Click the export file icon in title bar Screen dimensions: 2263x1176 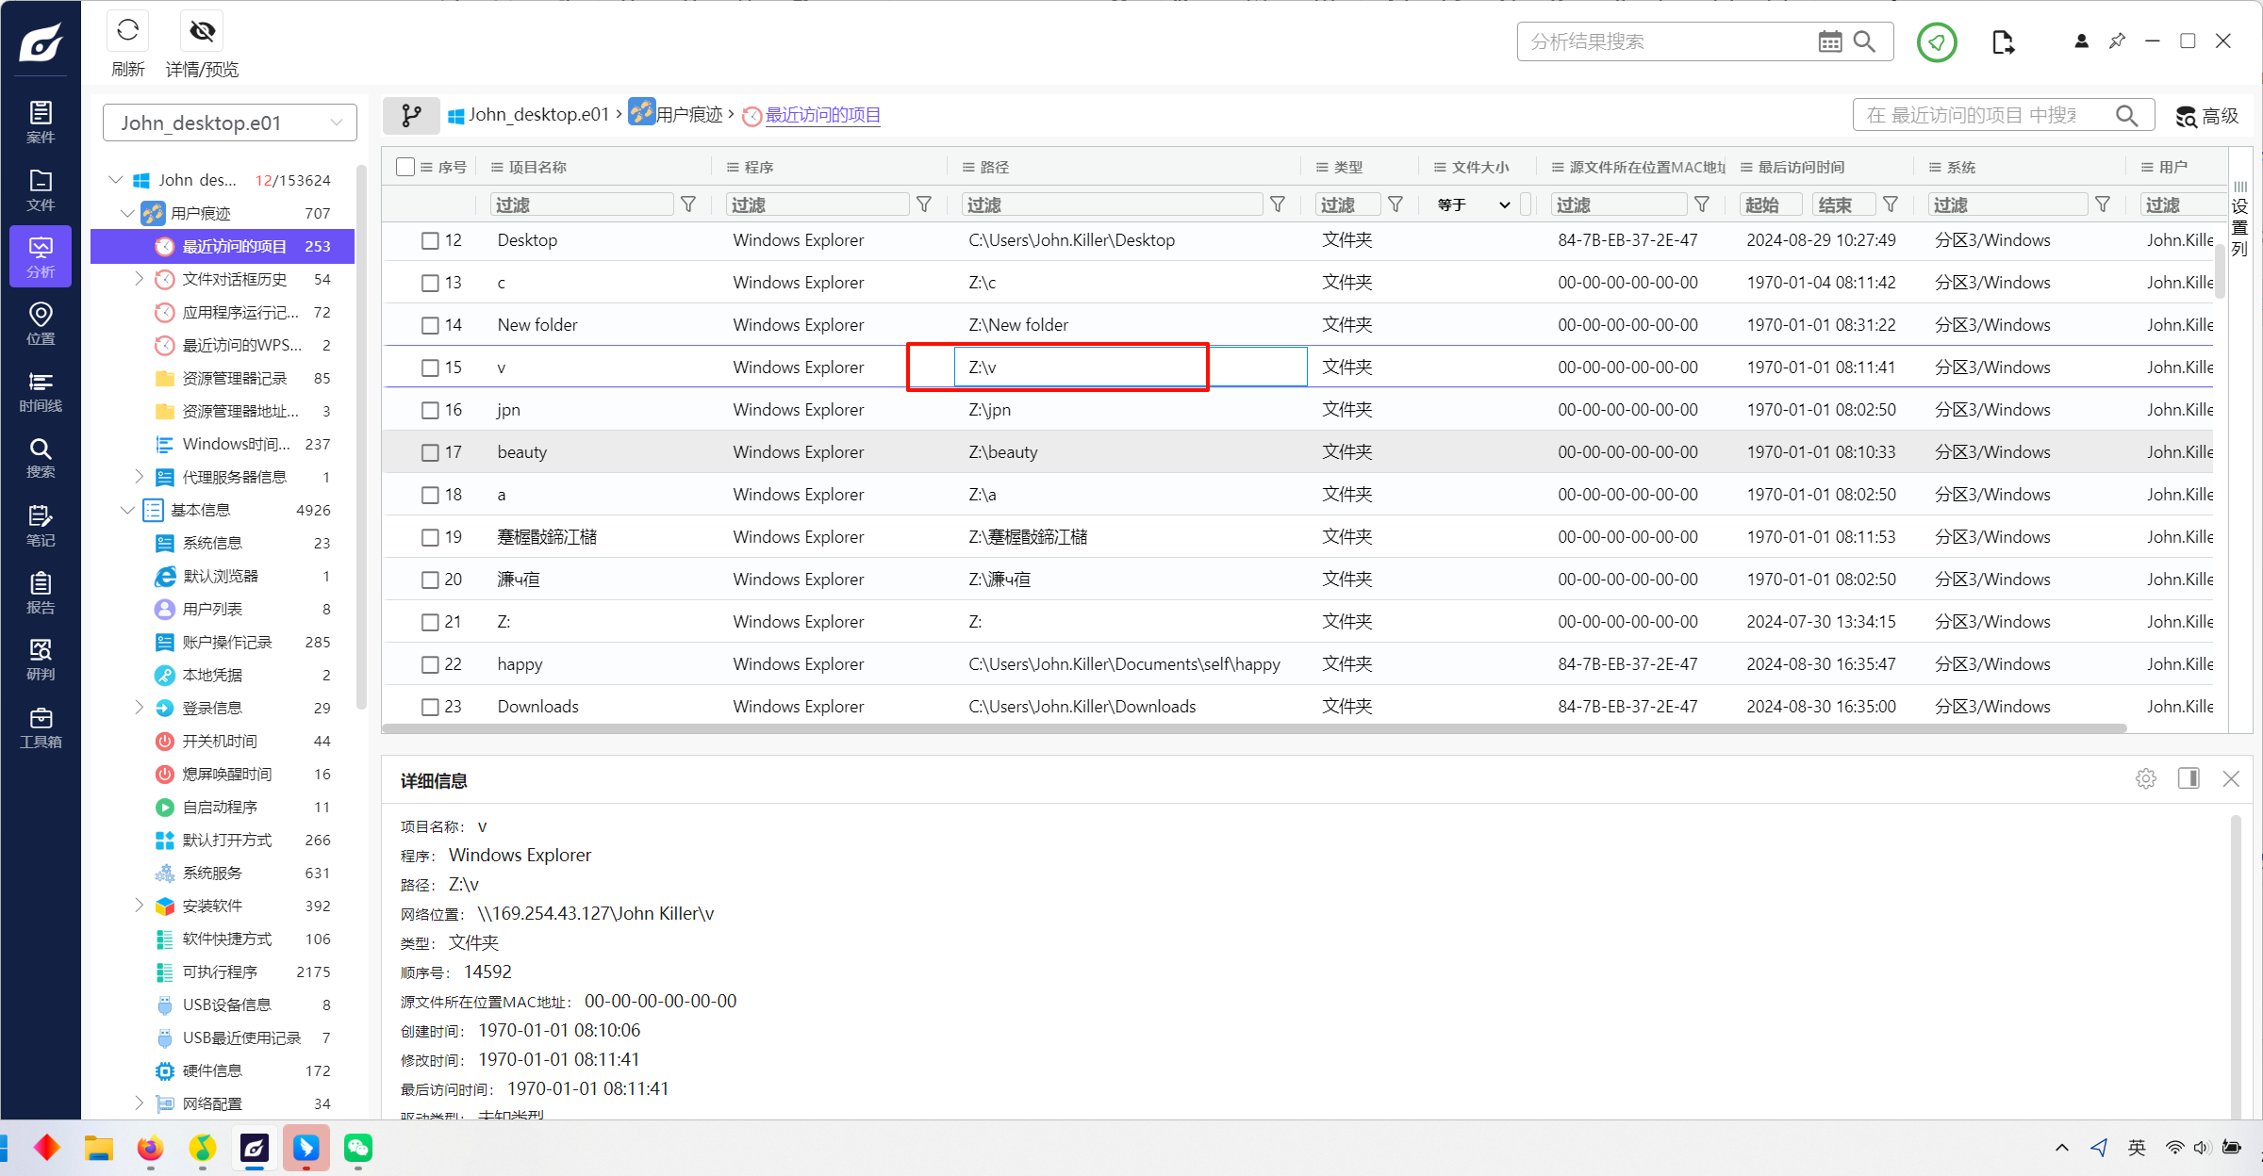(2003, 41)
